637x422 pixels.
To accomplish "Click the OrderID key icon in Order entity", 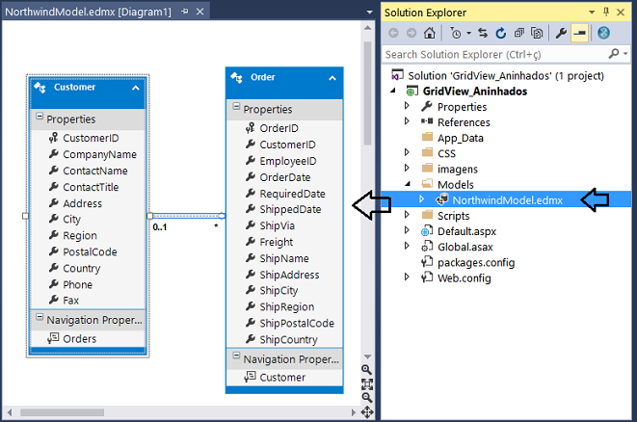I will [x=250, y=128].
